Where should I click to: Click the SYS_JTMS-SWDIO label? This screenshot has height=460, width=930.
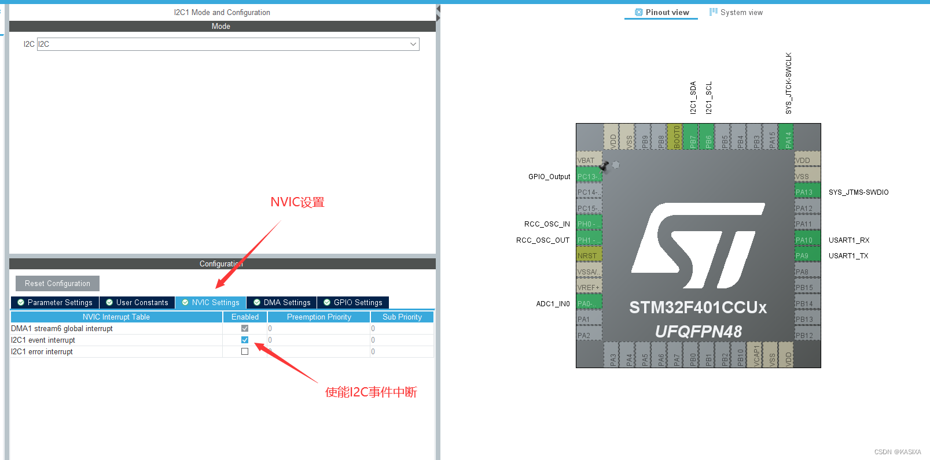click(x=858, y=192)
